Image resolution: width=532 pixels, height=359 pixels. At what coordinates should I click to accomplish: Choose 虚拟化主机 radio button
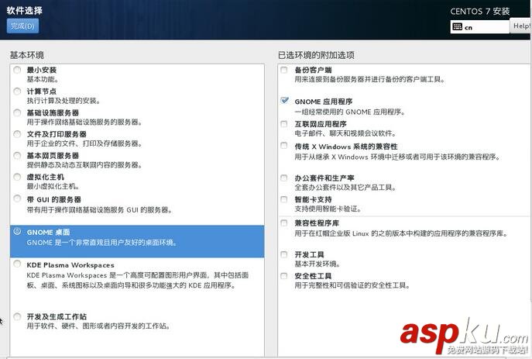point(17,177)
